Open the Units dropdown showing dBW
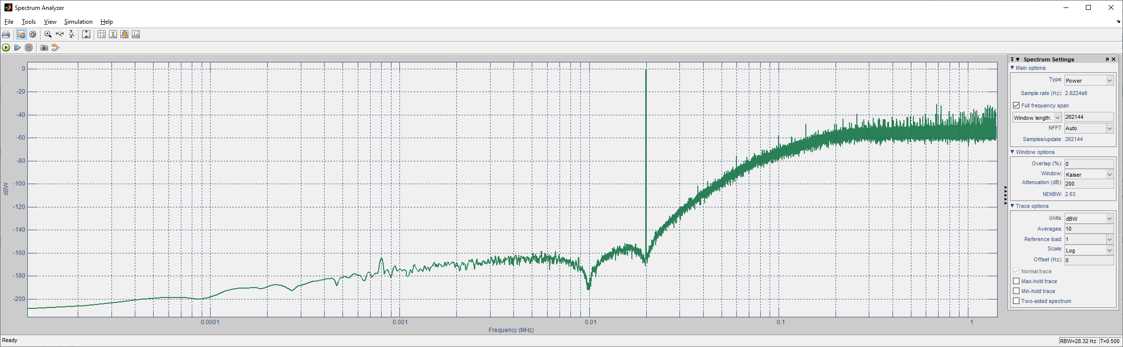The height and width of the screenshot is (347, 1123). click(1089, 219)
